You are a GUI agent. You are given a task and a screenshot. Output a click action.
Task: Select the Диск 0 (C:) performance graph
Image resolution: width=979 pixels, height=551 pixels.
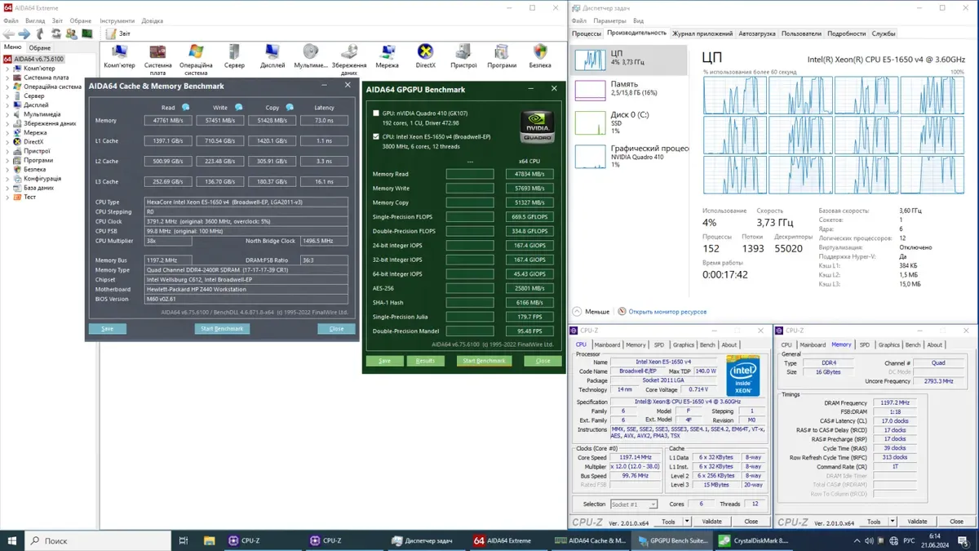click(590, 122)
